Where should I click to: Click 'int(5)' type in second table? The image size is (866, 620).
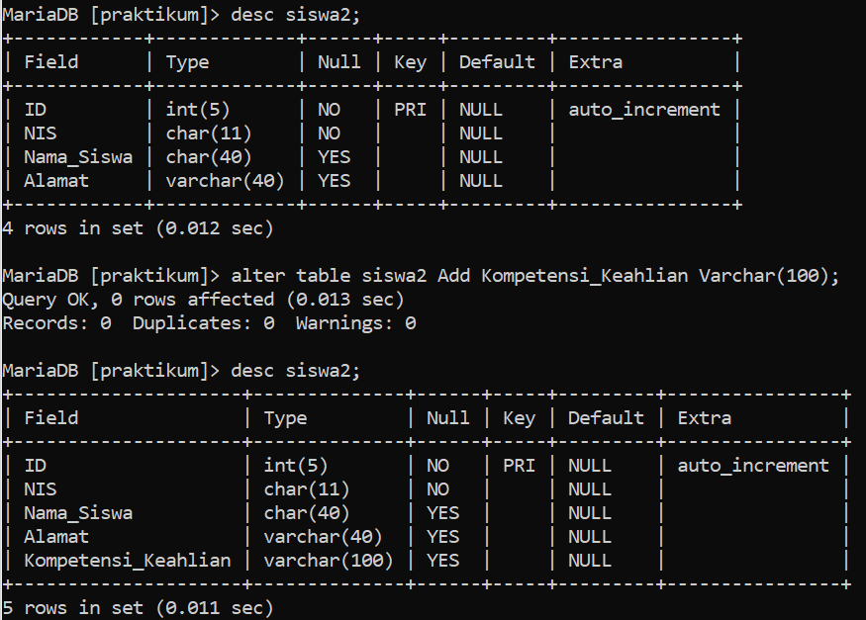pos(296,466)
